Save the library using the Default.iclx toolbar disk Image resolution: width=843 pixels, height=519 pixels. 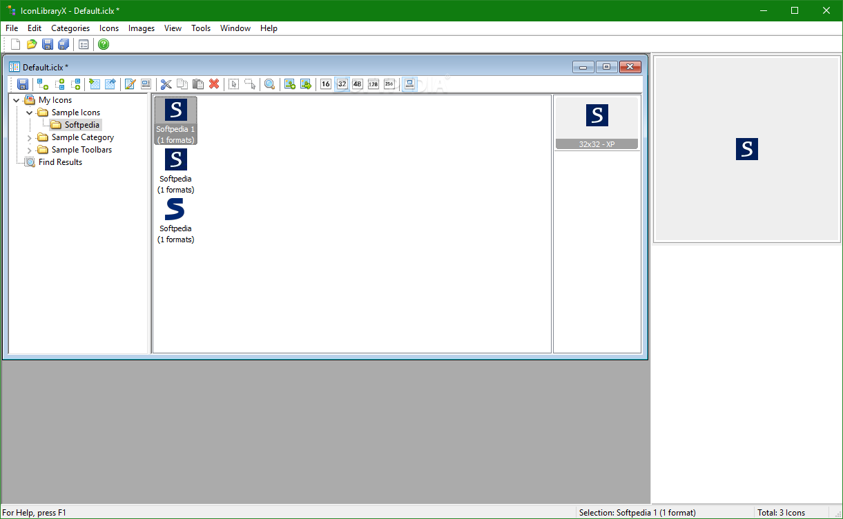(x=23, y=84)
